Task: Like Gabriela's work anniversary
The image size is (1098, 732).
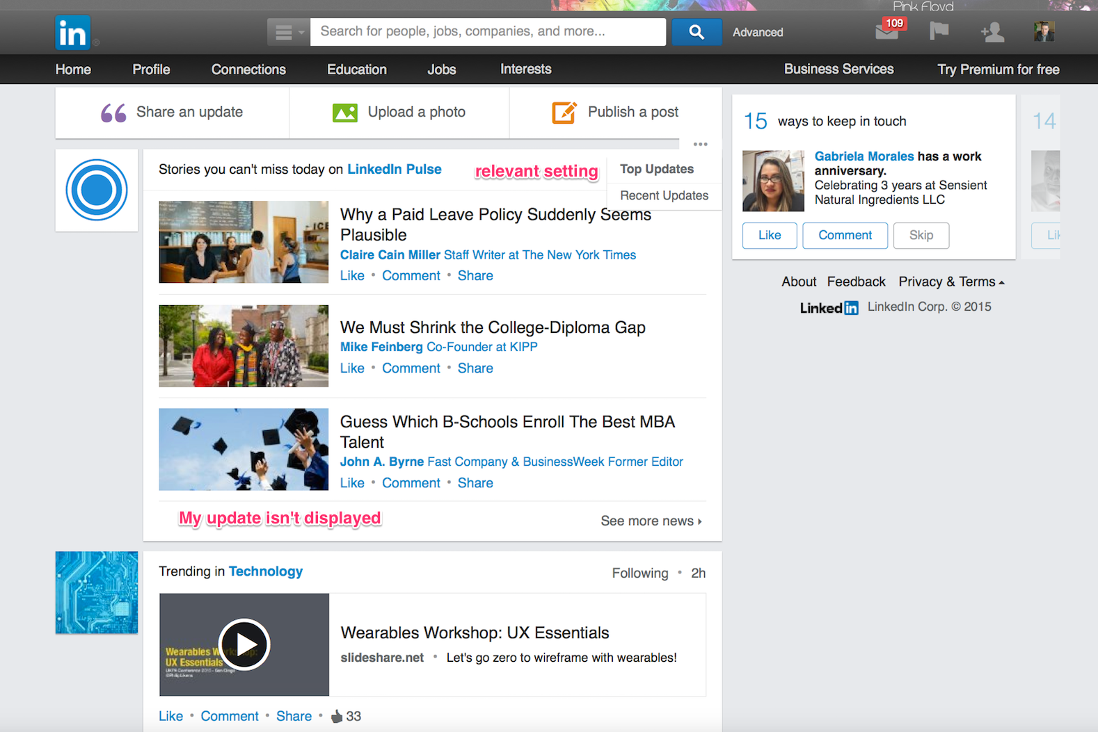Action: pos(770,235)
